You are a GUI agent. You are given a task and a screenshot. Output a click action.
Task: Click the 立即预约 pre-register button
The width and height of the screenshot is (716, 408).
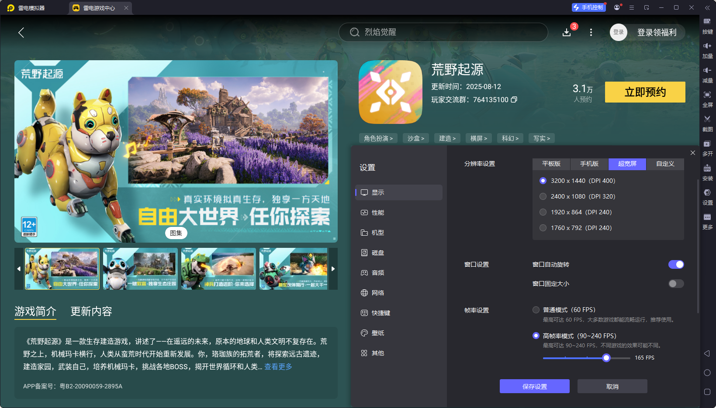pyautogui.click(x=645, y=92)
